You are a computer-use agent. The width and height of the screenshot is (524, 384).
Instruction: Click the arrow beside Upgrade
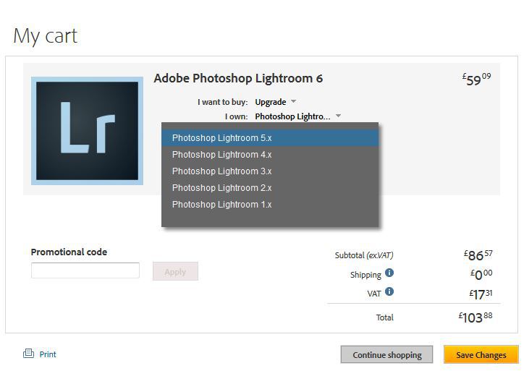point(293,101)
